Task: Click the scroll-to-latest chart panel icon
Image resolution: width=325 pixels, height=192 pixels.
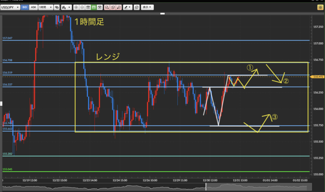Action: [x=100, y=7]
